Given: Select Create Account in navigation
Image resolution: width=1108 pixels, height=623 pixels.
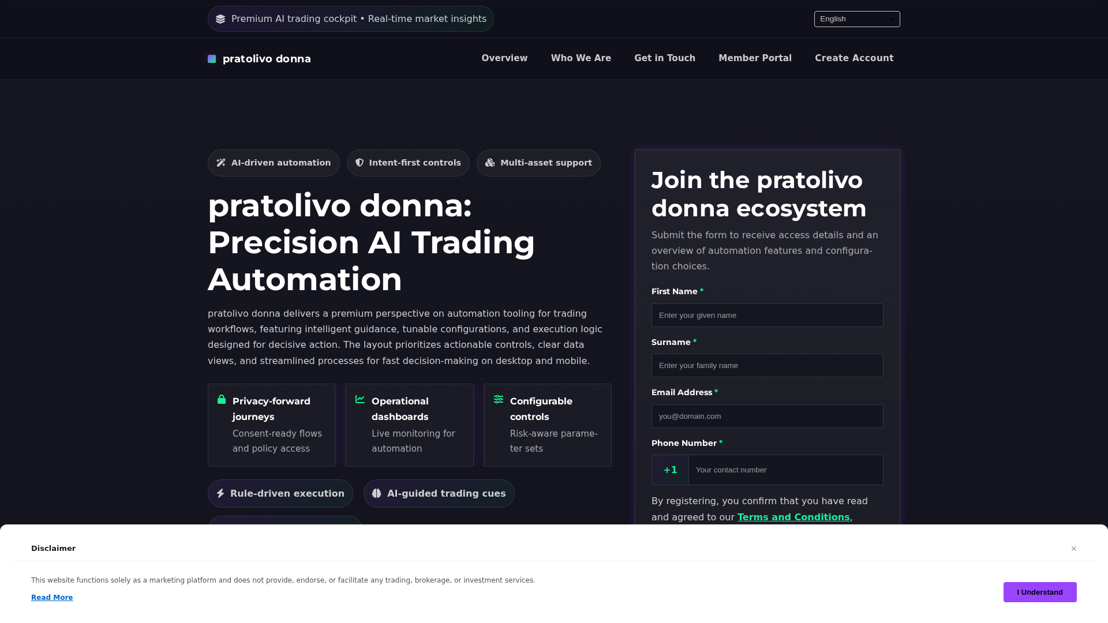Looking at the screenshot, I should point(854,58).
